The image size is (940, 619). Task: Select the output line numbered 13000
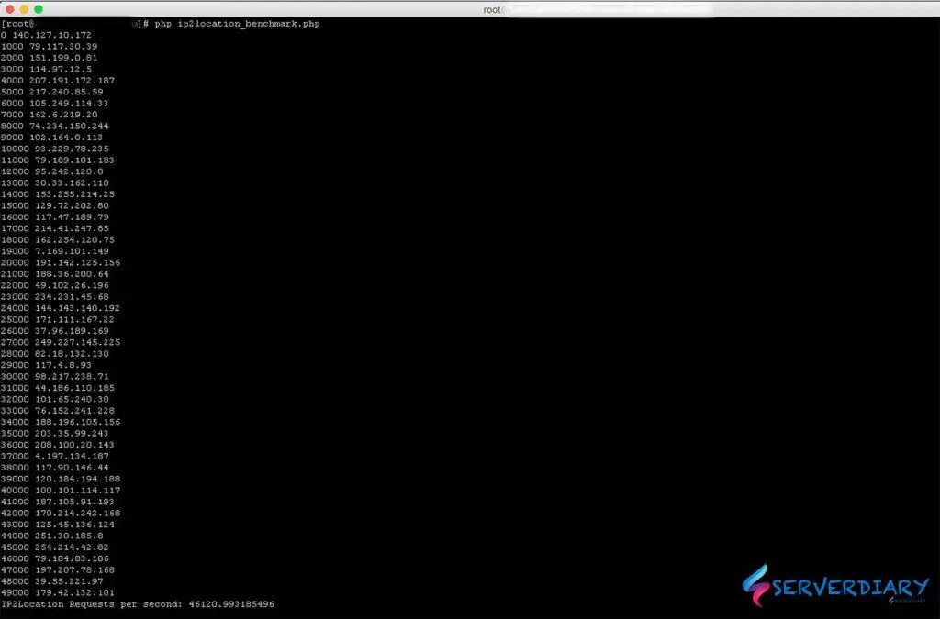pyautogui.click(x=54, y=183)
